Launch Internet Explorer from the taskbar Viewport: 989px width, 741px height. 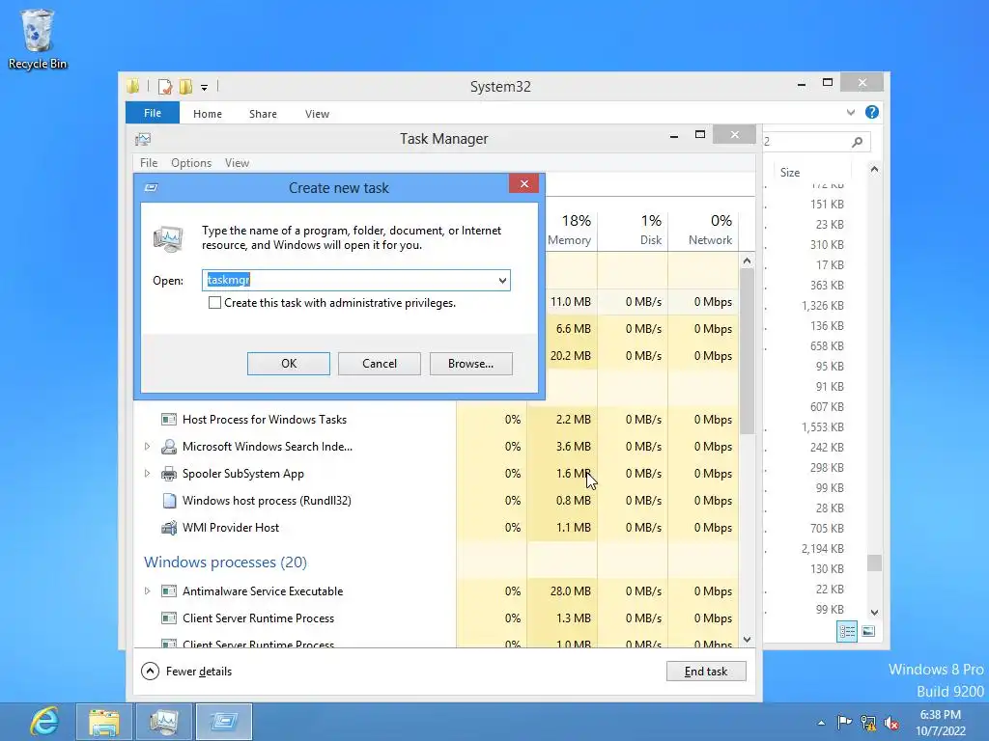click(x=44, y=722)
